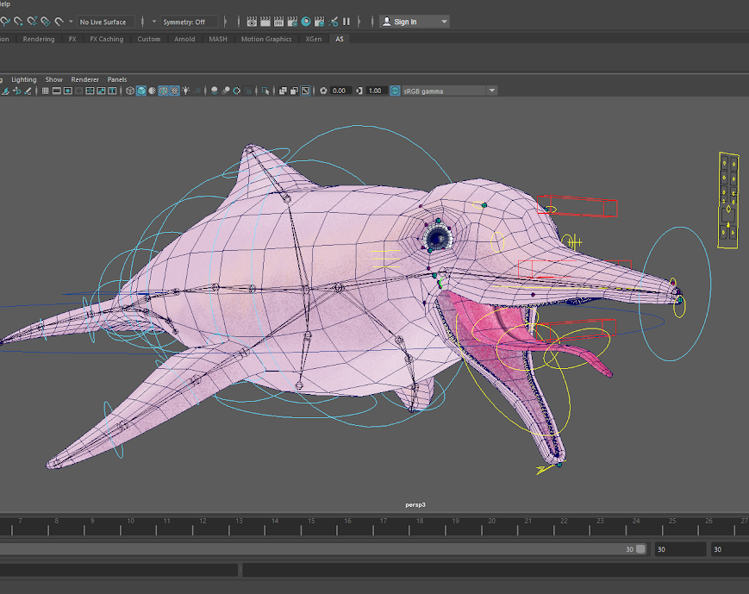Screen dimensions: 749x594
Task: Open the Render View window icon
Action: click(x=252, y=22)
